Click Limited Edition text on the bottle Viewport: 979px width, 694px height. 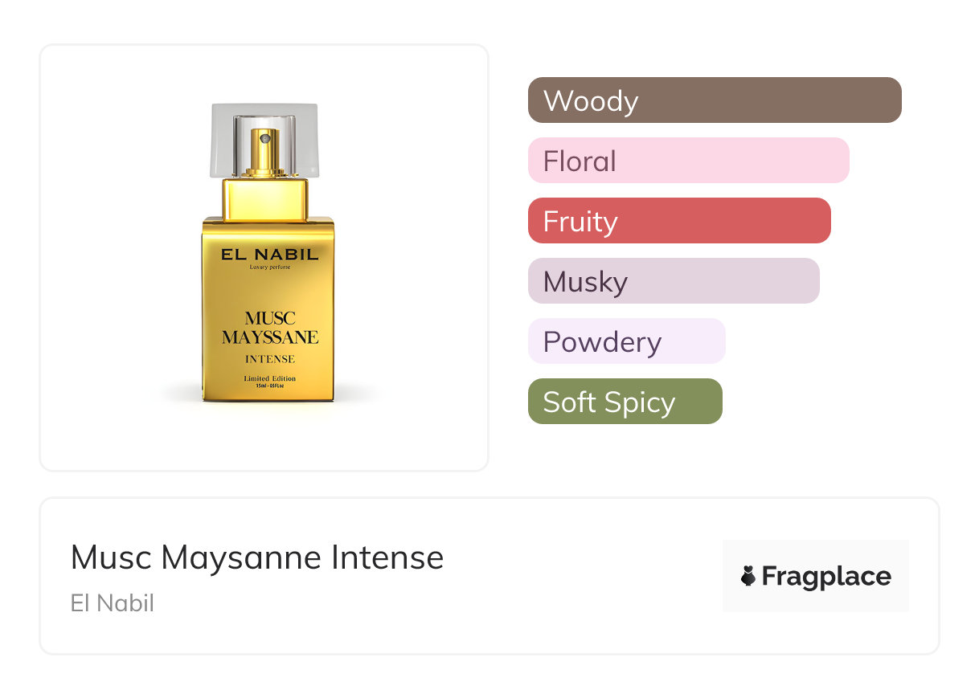[x=270, y=378]
